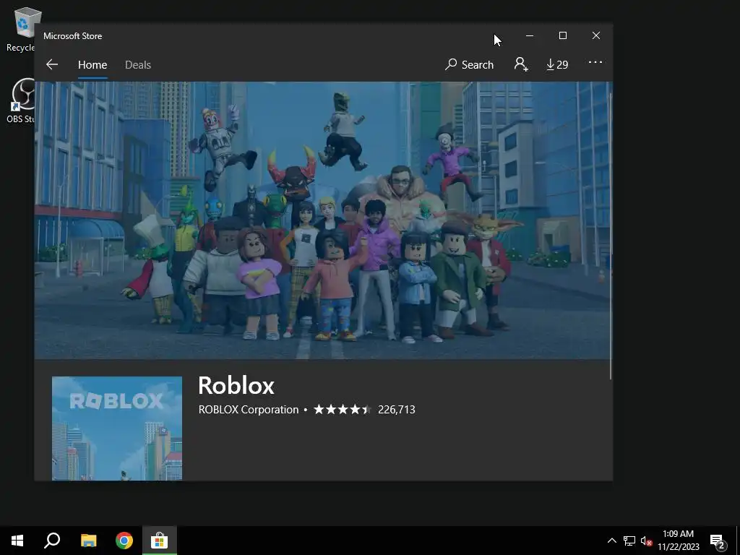Viewport: 740px width, 555px height.
Task: Click the muted volume tray icon
Action: (x=646, y=541)
